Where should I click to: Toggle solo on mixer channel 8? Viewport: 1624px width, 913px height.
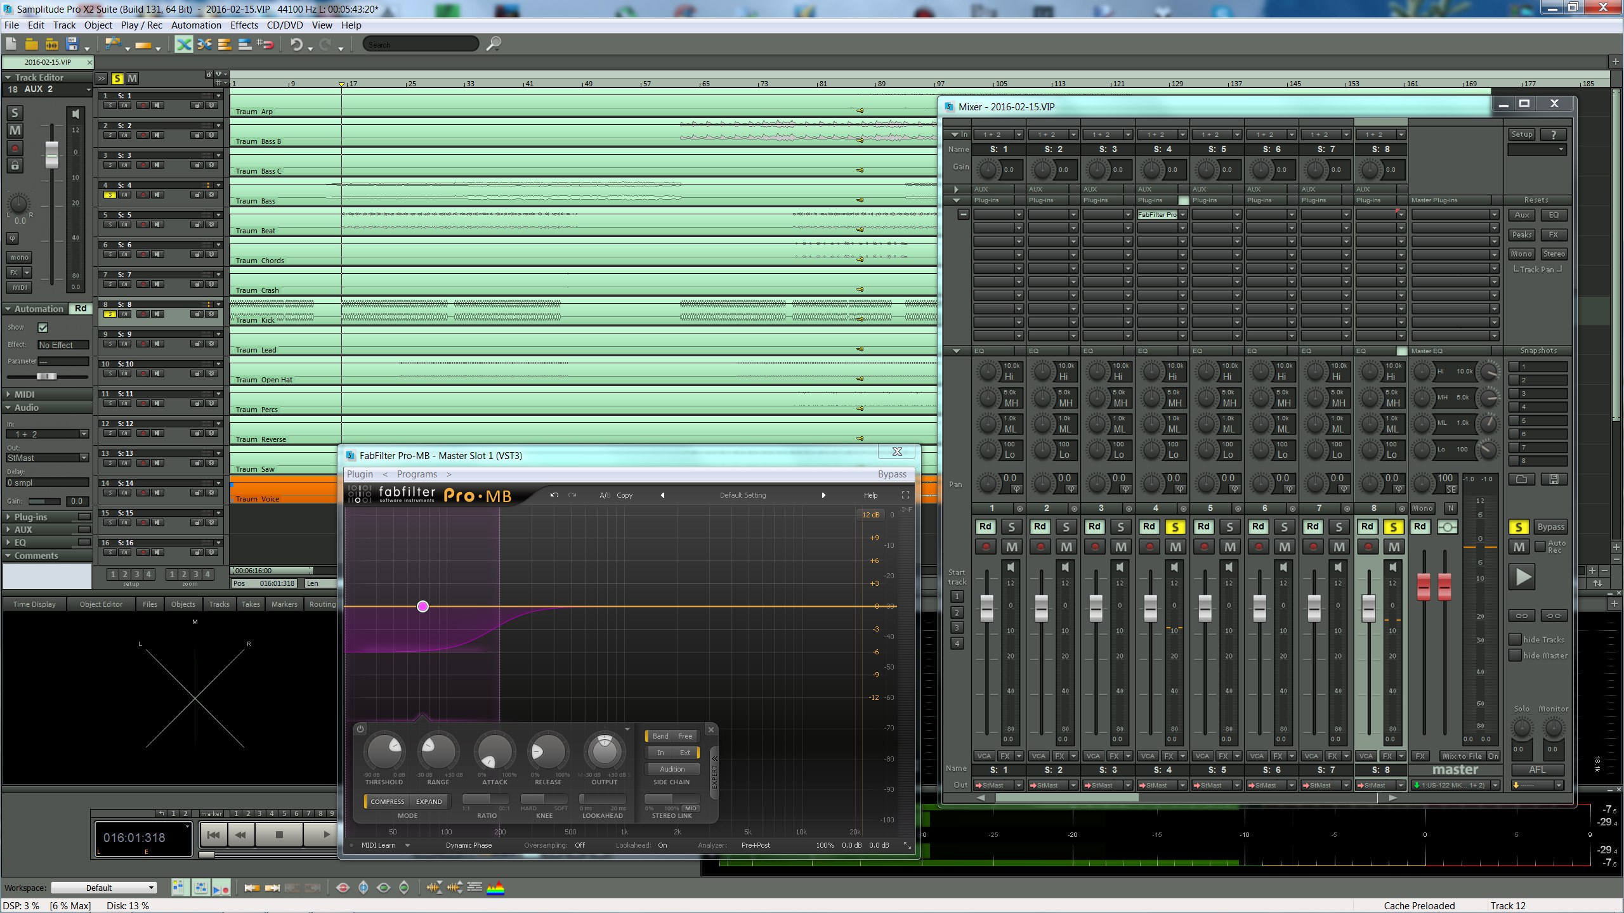[1393, 527]
